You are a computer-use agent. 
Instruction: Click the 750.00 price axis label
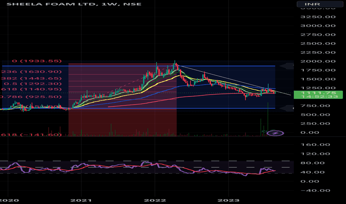tap(315, 106)
